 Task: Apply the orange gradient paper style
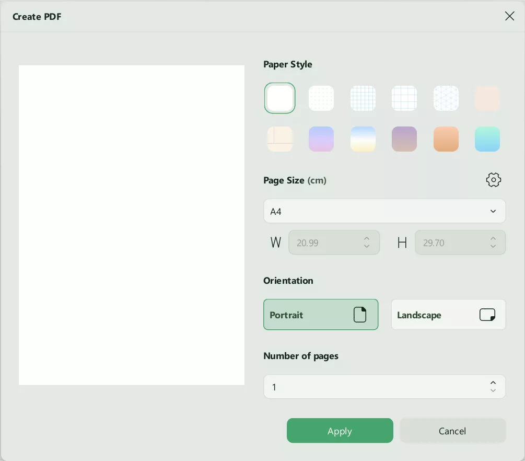446,139
